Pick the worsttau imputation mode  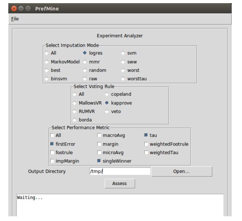(123, 79)
